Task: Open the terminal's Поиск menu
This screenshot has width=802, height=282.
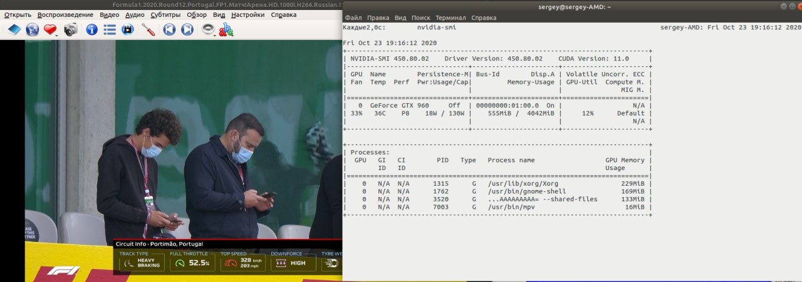Action: [421, 18]
